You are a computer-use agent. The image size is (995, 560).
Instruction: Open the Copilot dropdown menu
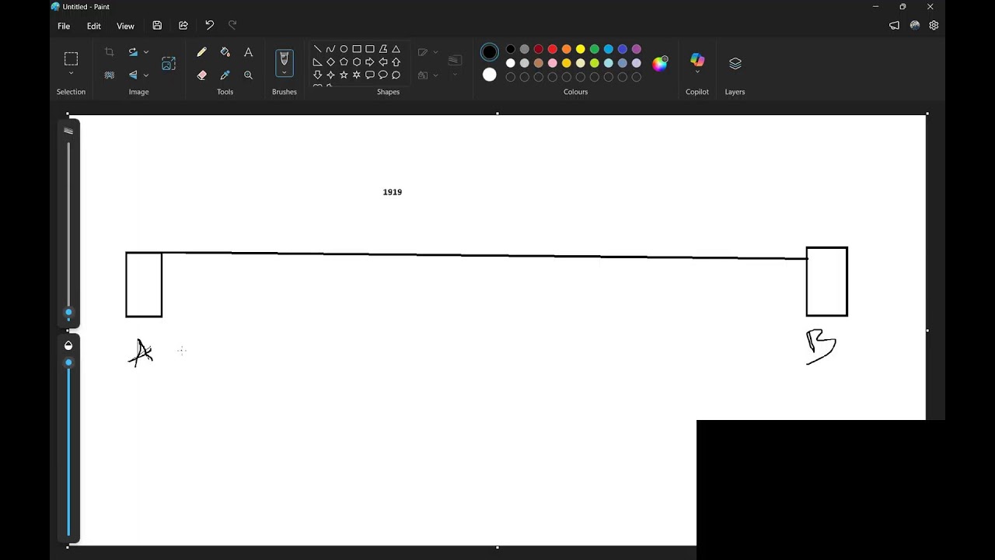coord(697,72)
